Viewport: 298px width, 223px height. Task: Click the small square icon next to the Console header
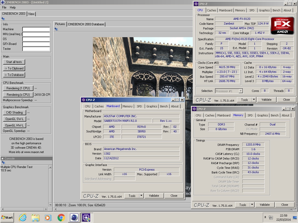(x=3, y=158)
